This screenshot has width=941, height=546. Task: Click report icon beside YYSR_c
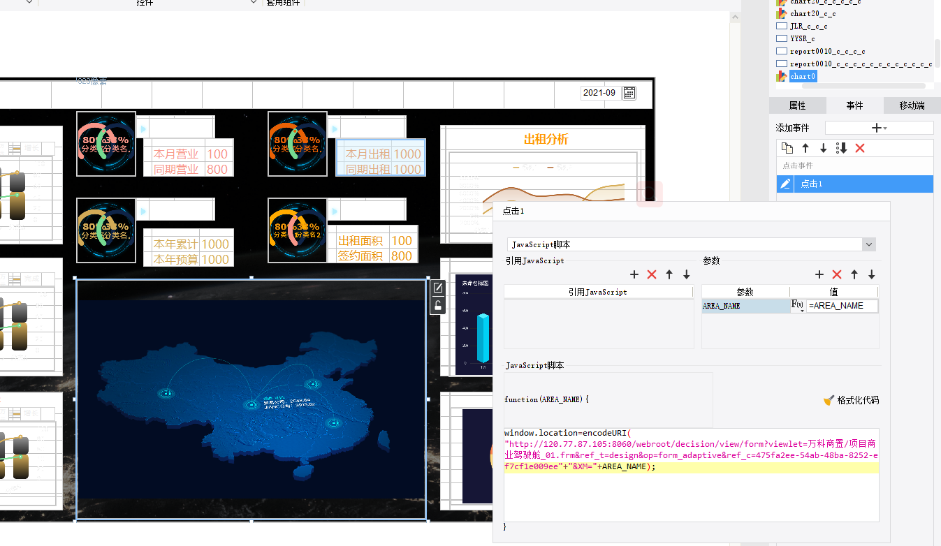click(782, 38)
